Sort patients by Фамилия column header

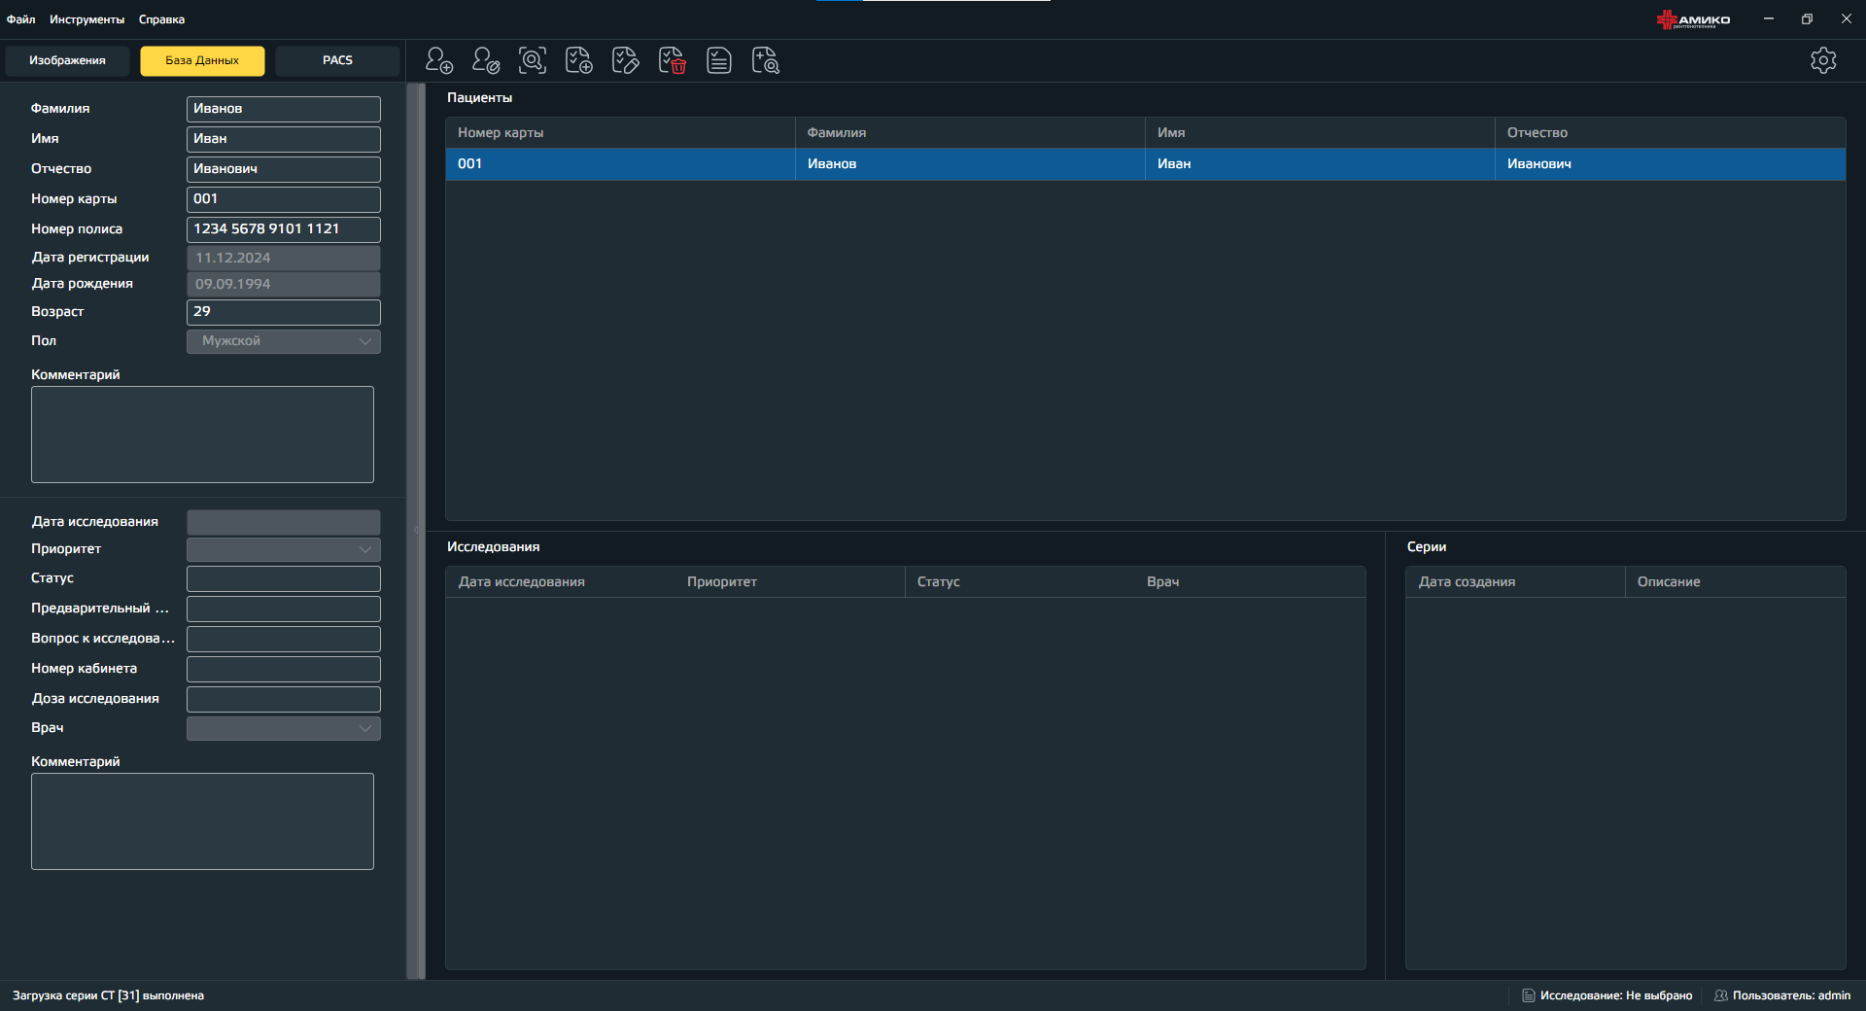pyautogui.click(x=970, y=133)
